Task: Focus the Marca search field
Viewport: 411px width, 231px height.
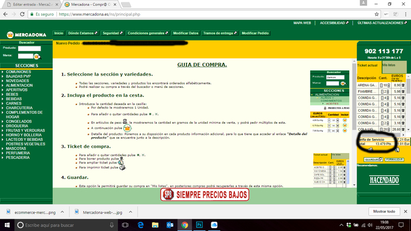Action: (x=25, y=56)
